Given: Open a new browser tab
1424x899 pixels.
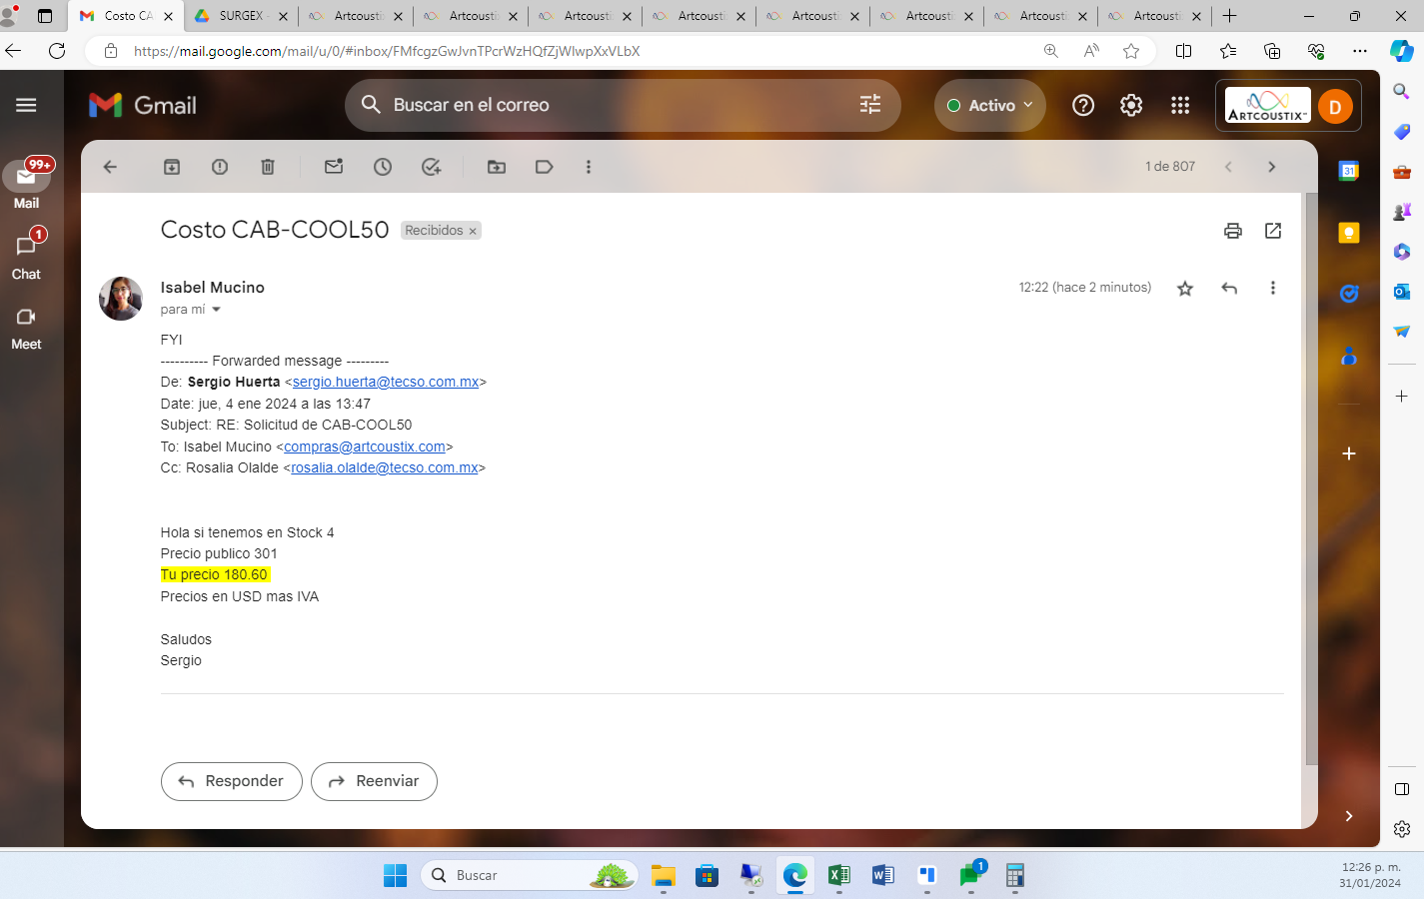Looking at the screenshot, I should click(1230, 16).
